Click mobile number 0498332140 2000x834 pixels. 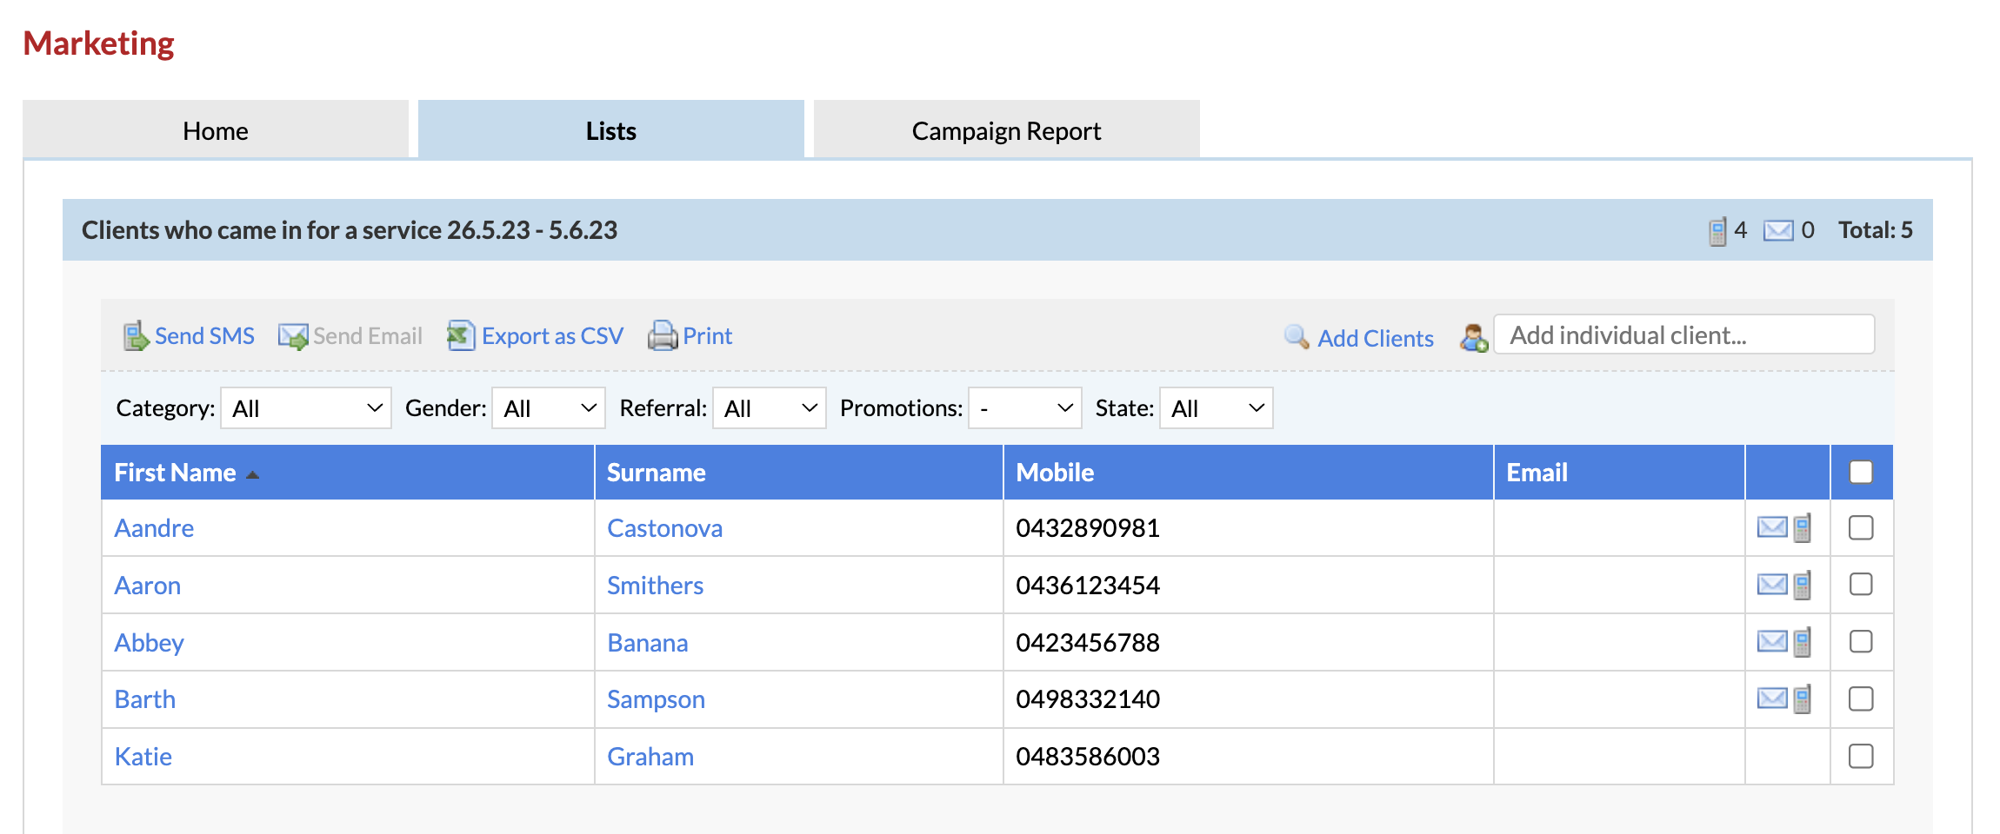[x=1088, y=699]
